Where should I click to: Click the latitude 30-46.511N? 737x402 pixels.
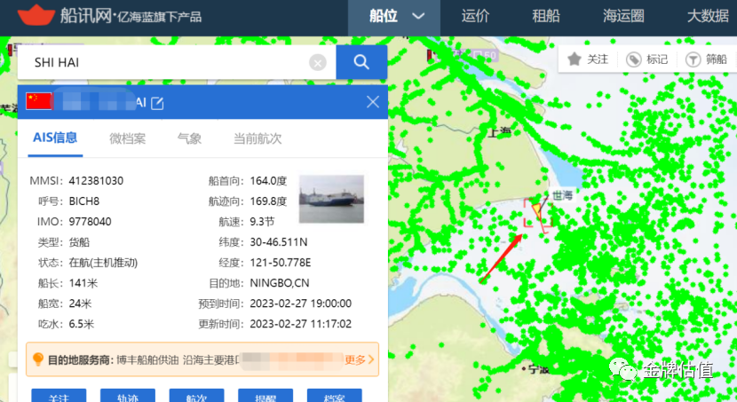(x=279, y=242)
